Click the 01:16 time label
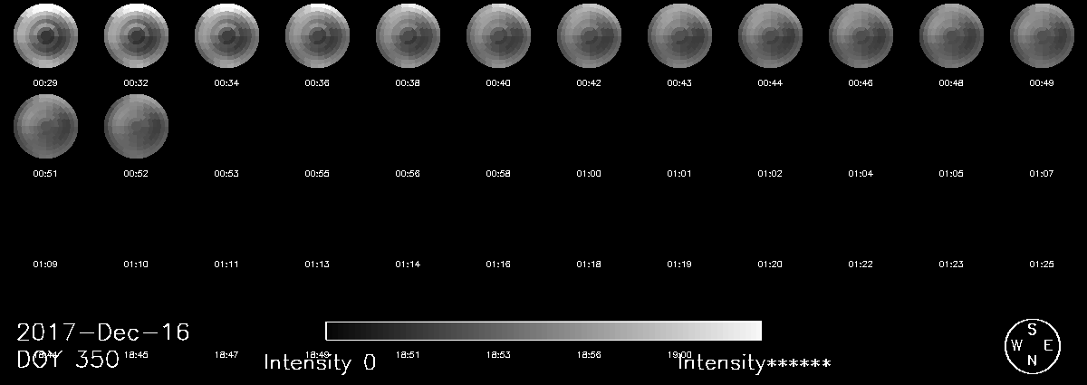1087x385 pixels. coord(498,264)
